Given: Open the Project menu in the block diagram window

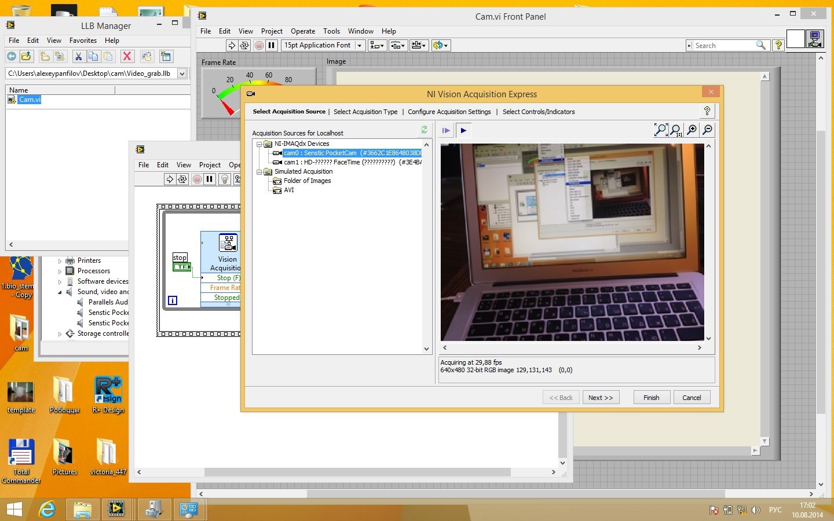Looking at the screenshot, I should tap(210, 165).
